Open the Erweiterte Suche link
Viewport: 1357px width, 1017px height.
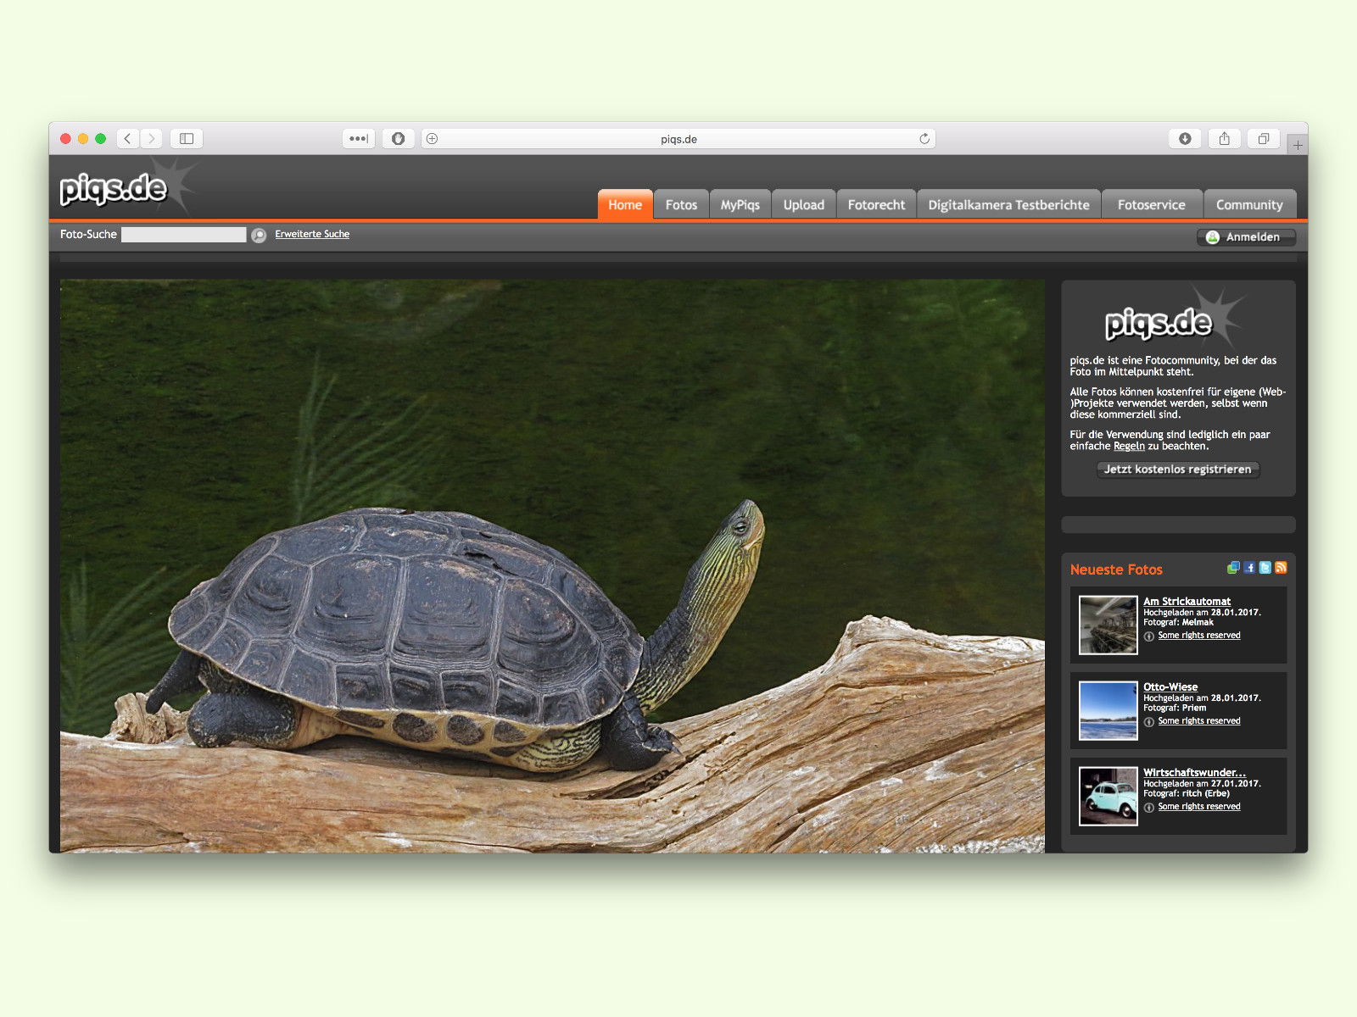pyautogui.click(x=312, y=234)
